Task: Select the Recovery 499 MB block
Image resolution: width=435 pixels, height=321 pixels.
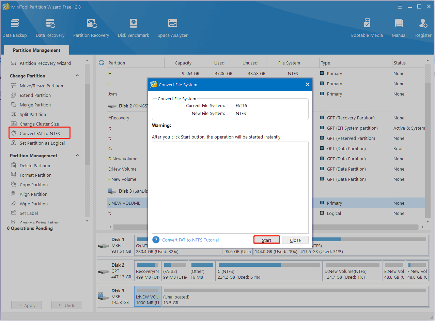Action: coord(147,271)
